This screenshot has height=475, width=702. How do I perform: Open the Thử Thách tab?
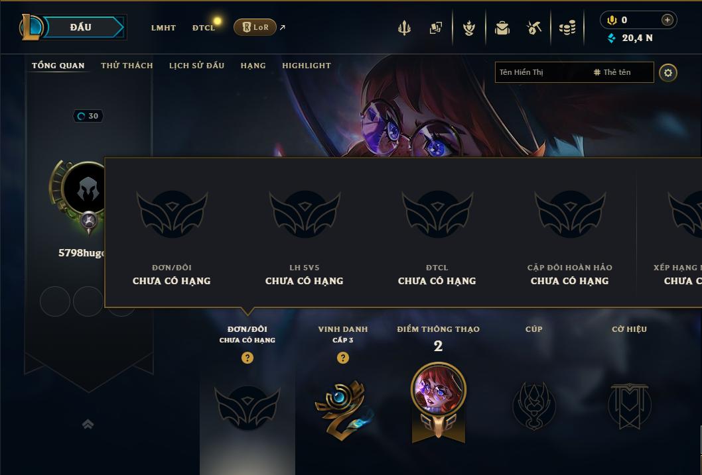127,66
